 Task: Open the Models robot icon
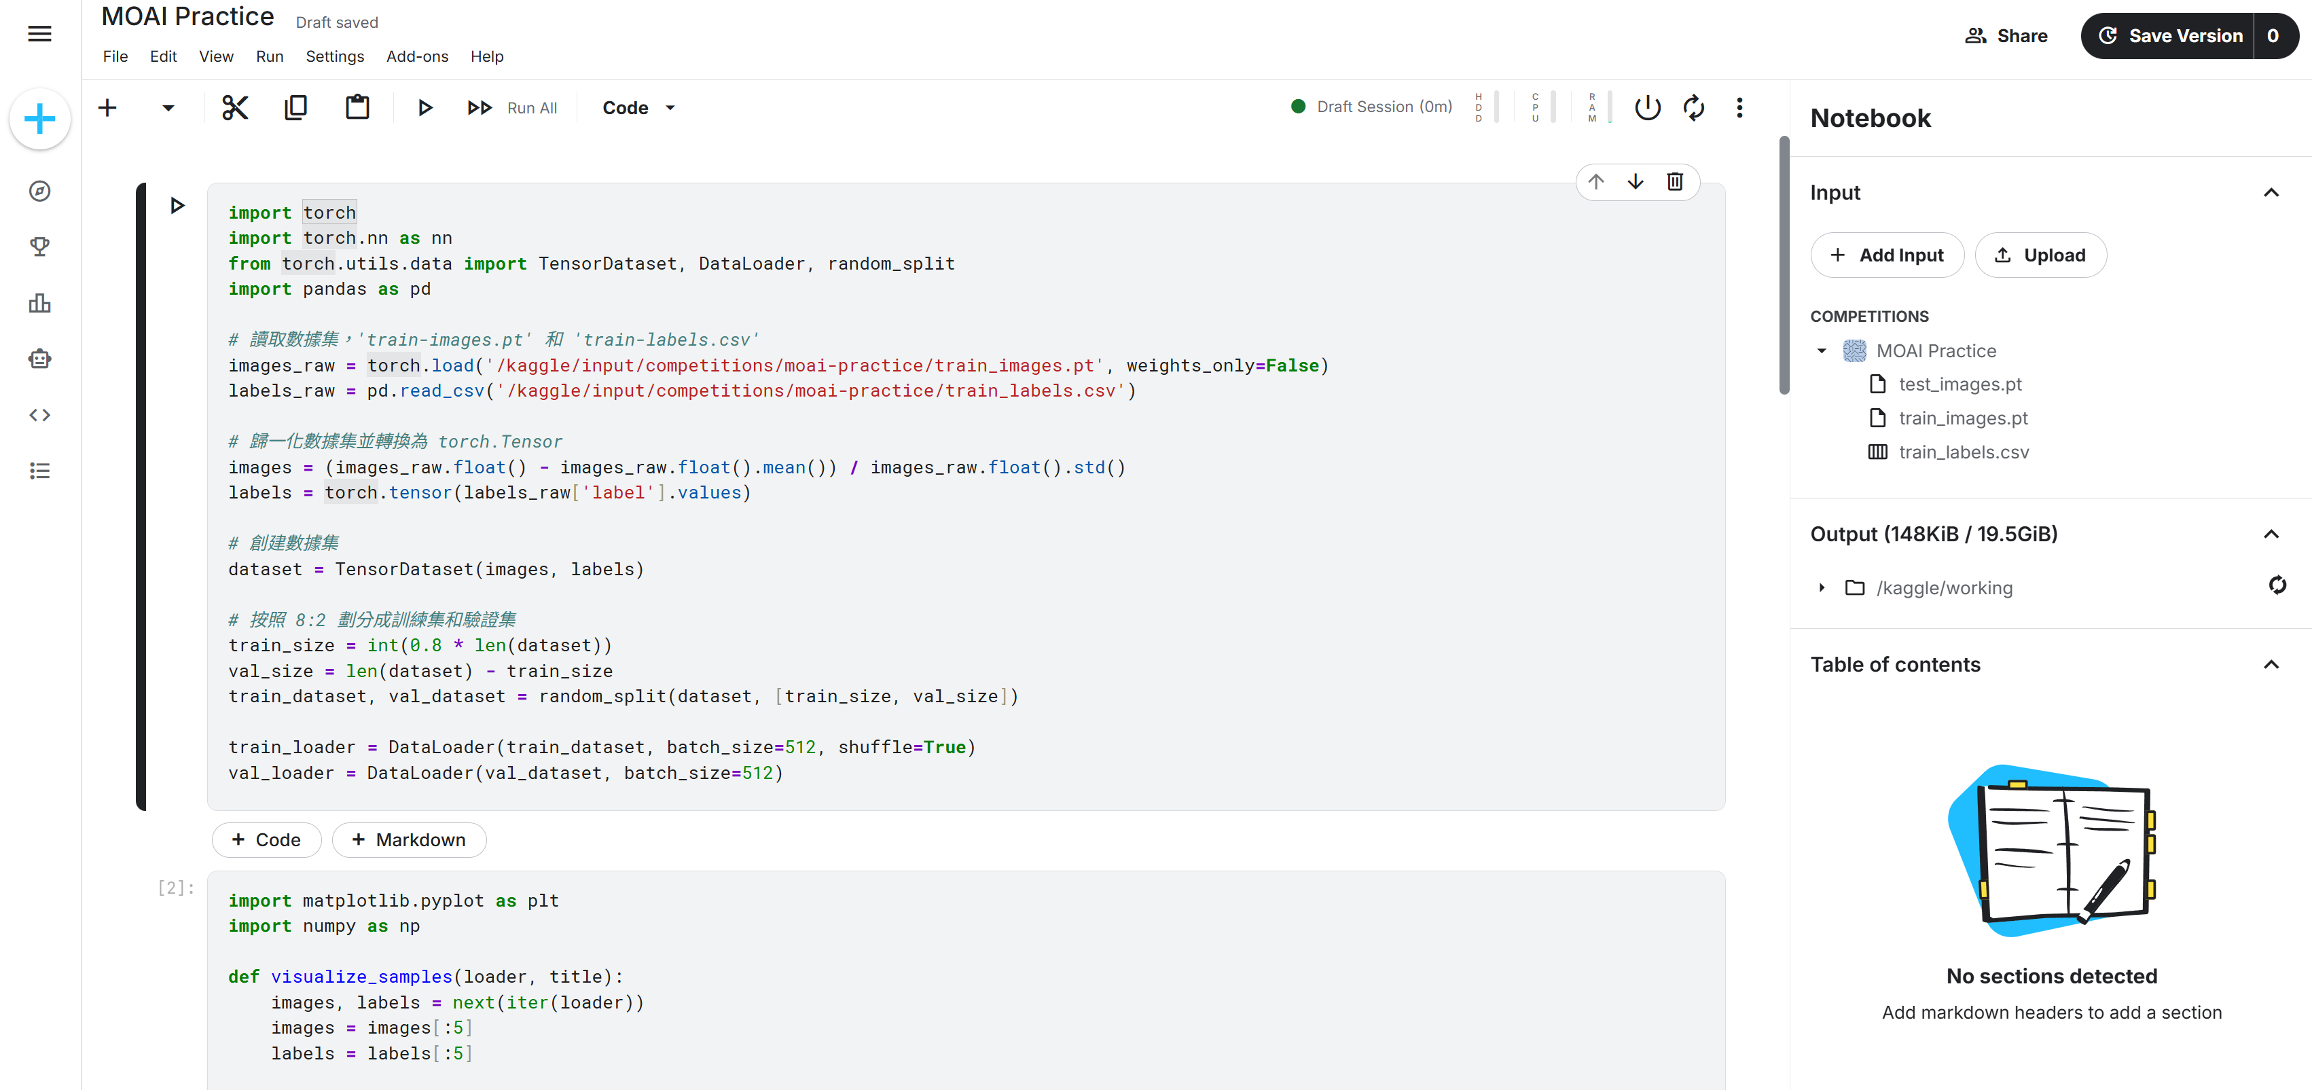(x=39, y=359)
